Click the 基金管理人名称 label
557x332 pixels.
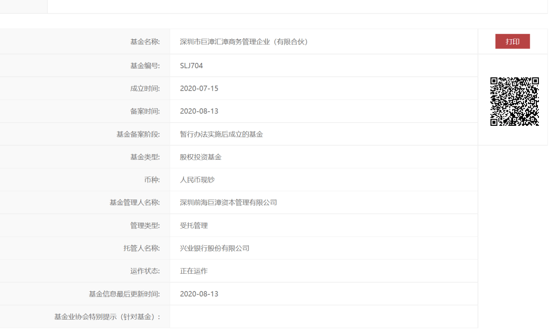click(x=135, y=203)
